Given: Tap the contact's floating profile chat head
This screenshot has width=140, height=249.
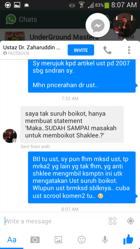Looking at the screenshot, I should tap(125, 25).
